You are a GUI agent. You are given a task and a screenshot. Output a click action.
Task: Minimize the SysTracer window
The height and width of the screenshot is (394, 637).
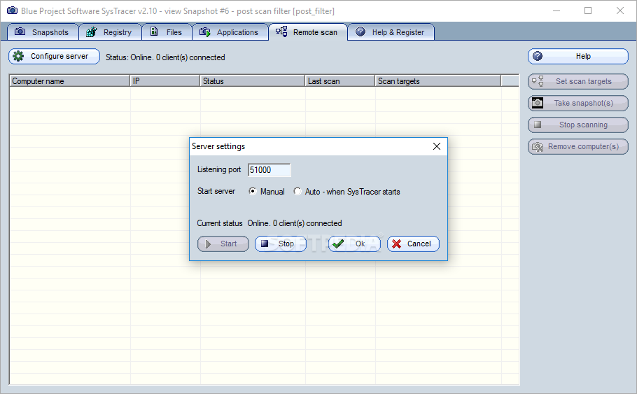(556, 11)
